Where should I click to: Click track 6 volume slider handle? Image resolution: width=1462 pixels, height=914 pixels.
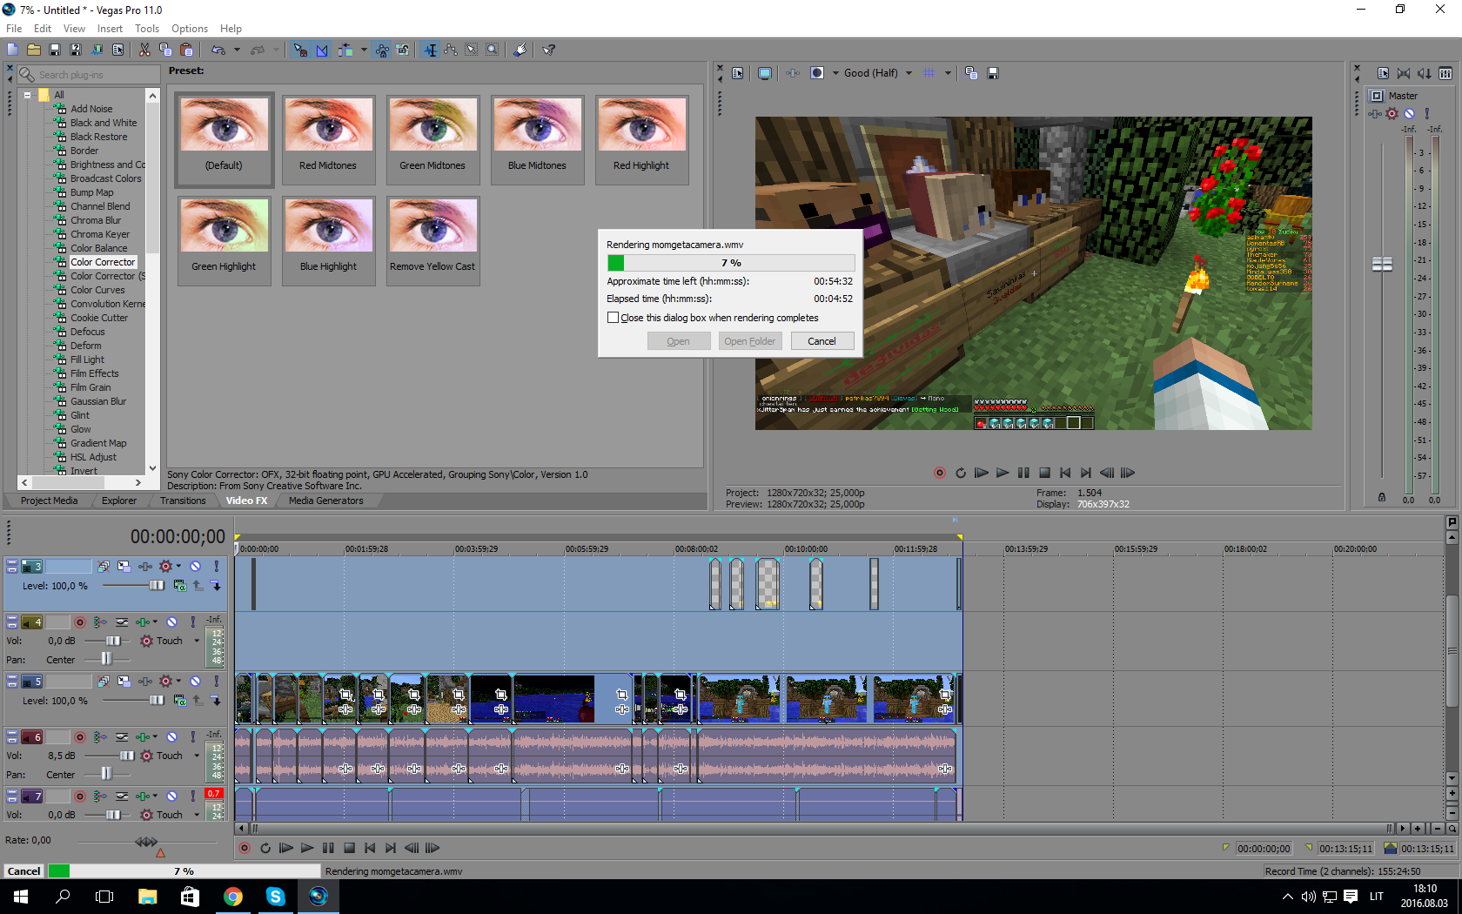127,756
